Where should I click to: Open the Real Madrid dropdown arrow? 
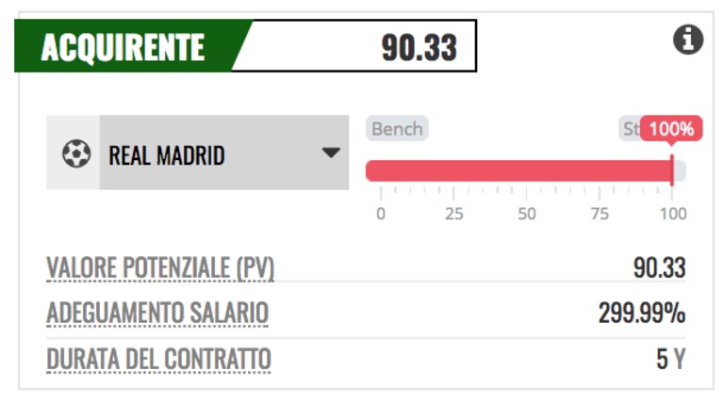[331, 152]
